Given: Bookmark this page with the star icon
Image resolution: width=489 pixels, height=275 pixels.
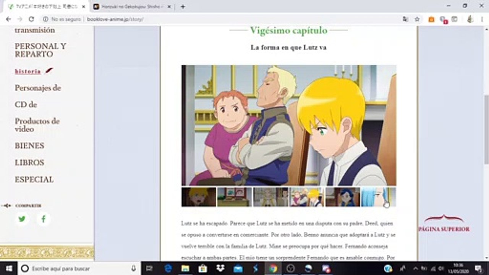Looking at the screenshot, I should point(417,19).
